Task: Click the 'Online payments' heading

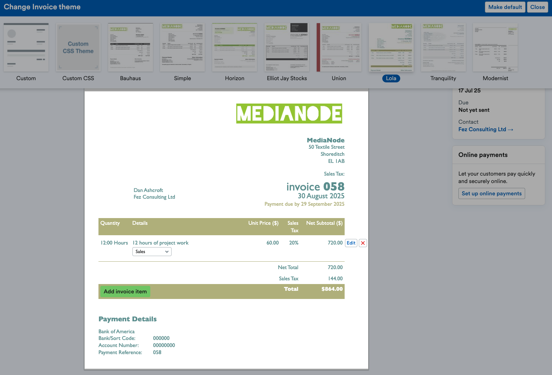Action: (x=483, y=155)
